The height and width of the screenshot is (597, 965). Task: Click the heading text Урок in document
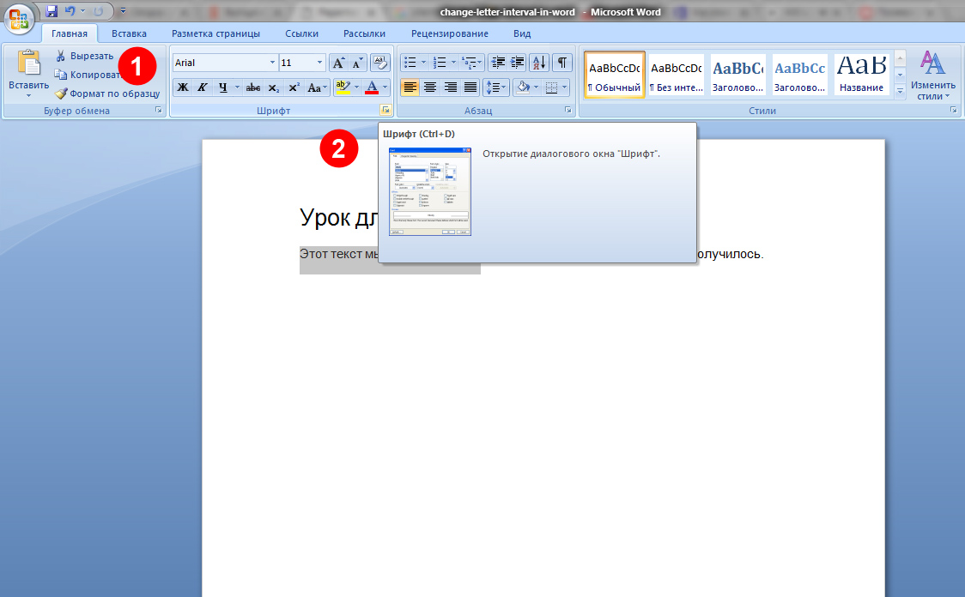tap(325, 217)
